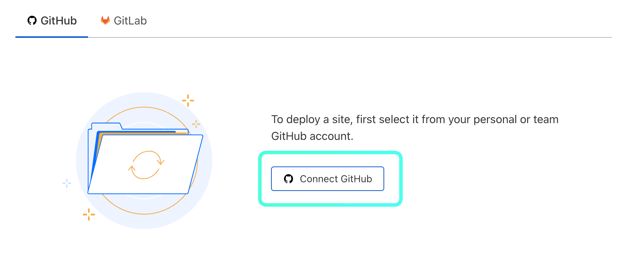
Task: Click the blue underline beneath the GitHub tab
Action: [52, 37]
